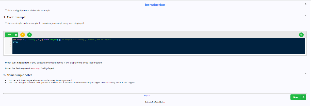Screen dimensions: 311x106
Task: Click line number 1 in editor gutter
Action: pyautogui.click(x=10, y=40)
